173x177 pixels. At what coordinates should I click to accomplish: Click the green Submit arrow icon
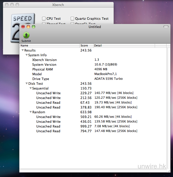(26, 35)
